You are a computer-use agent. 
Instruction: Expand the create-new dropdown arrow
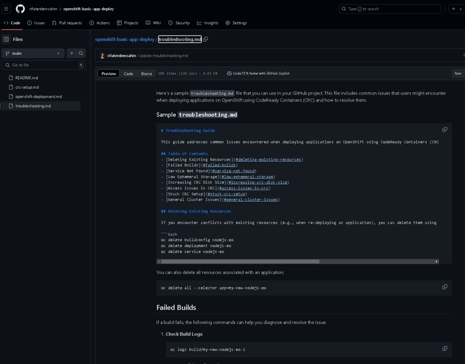coord(460,9)
